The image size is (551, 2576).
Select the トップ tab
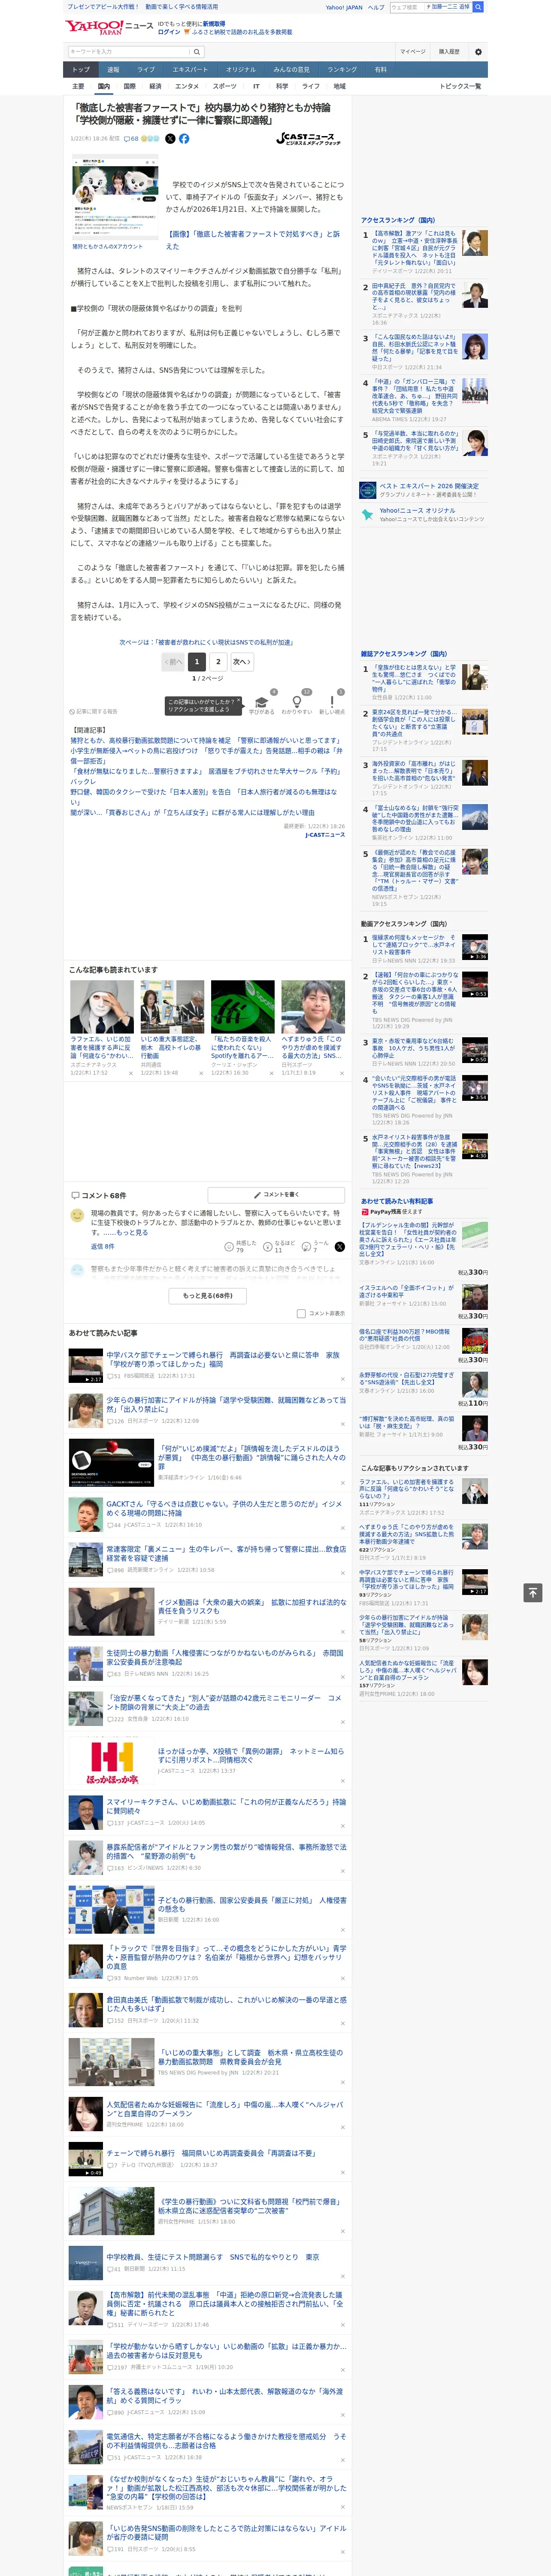[x=81, y=70]
